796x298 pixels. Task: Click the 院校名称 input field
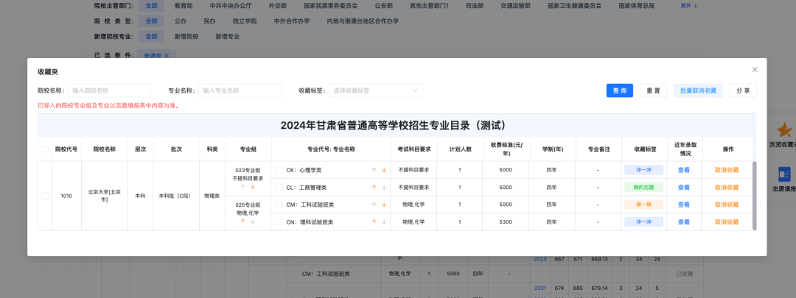(109, 91)
